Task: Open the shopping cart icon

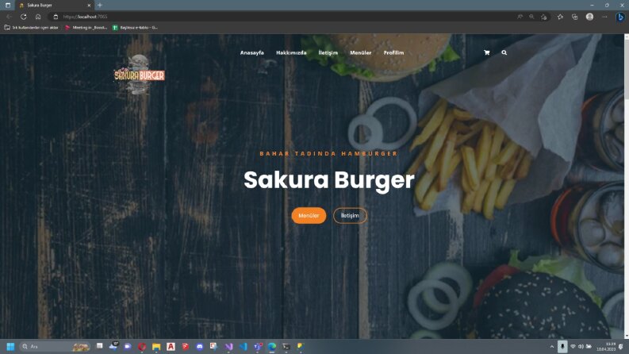Action: pos(486,52)
